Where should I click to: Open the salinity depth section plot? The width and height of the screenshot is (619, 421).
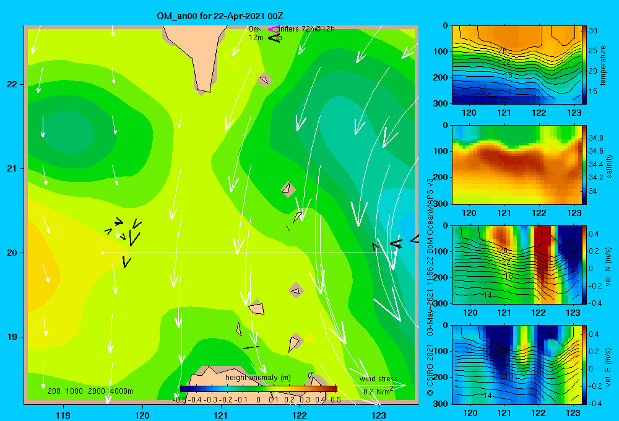516,165
